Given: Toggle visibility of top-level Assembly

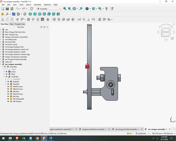Looking at the screenshot, I should (x=5, y=67).
